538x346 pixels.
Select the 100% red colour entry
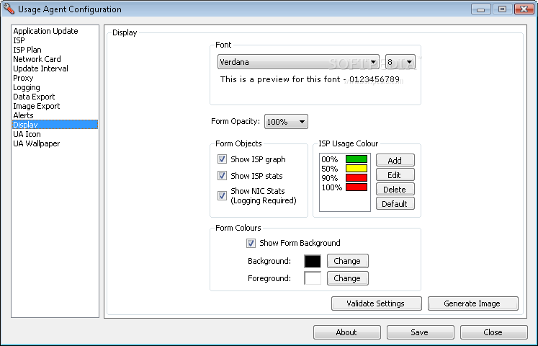pos(344,187)
